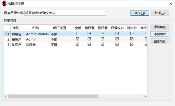Click the 按角色 category cell
This screenshot has width=175, height=106.
pos(18,34)
